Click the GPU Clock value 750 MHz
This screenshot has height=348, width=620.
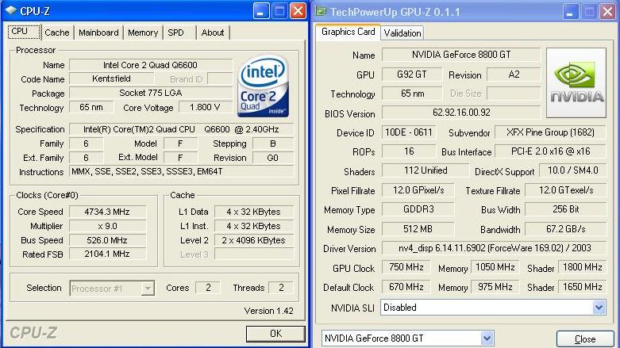click(406, 267)
